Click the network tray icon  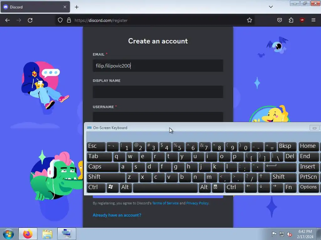282,234
